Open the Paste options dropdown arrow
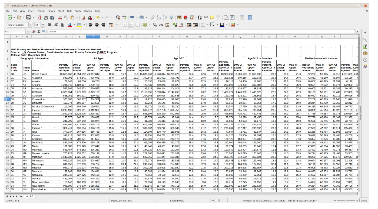This screenshot has width=378, height=209. pyautogui.click(x=77, y=18)
